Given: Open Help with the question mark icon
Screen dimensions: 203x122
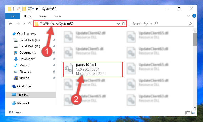Looking at the screenshot, I should click(194, 16).
